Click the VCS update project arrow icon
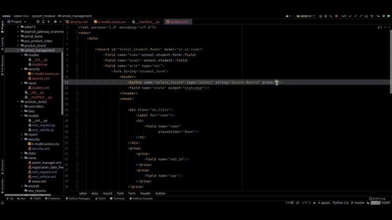 click(350, 16)
